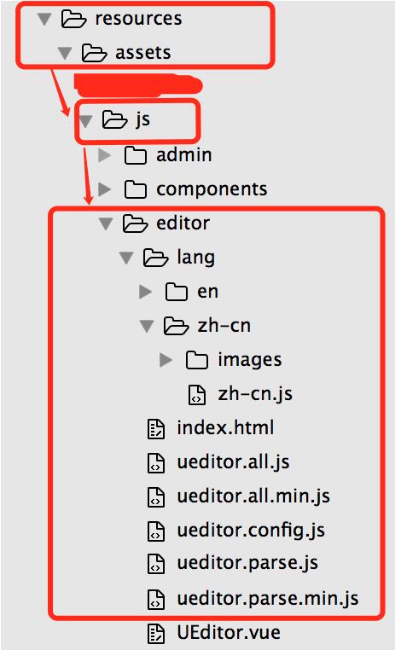This screenshot has width=395, height=650.
Task: Click the index.html file icon
Action: point(156,428)
